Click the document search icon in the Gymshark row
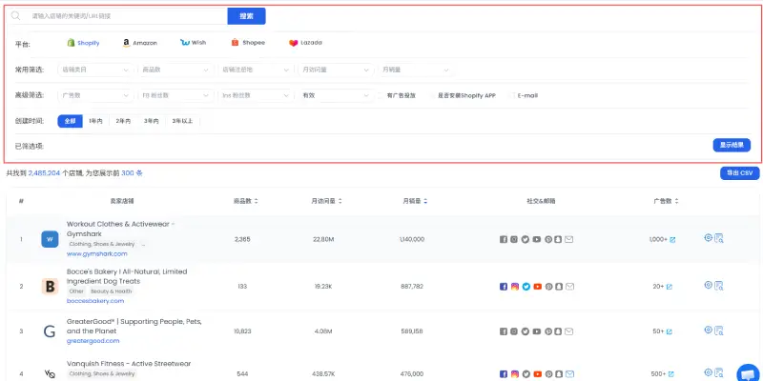The height and width of the screenshot is (381, 763). [x=719, y=238]
